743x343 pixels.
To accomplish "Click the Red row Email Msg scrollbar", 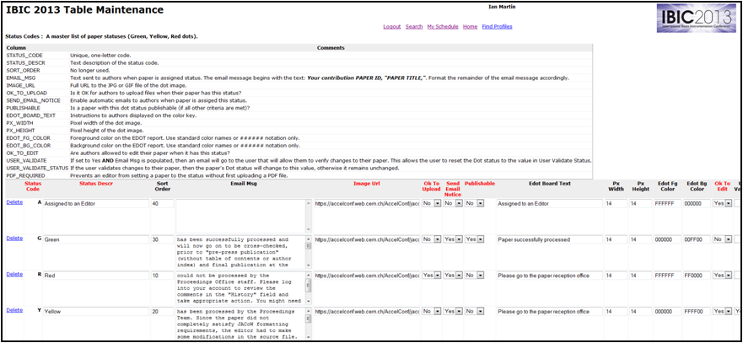I will (x=309, y=288).
